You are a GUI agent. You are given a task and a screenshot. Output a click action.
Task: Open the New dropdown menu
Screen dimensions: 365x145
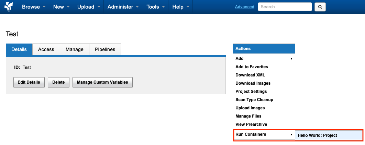tap(61, 7)
